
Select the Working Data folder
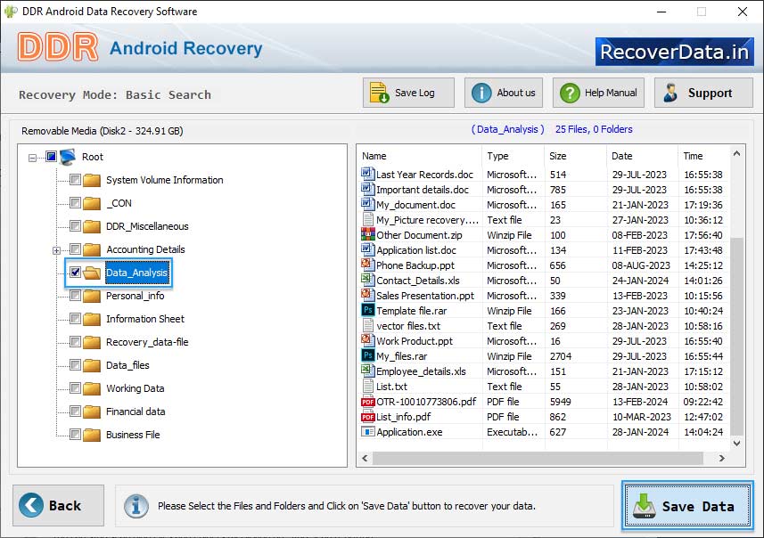click(135, 388)
